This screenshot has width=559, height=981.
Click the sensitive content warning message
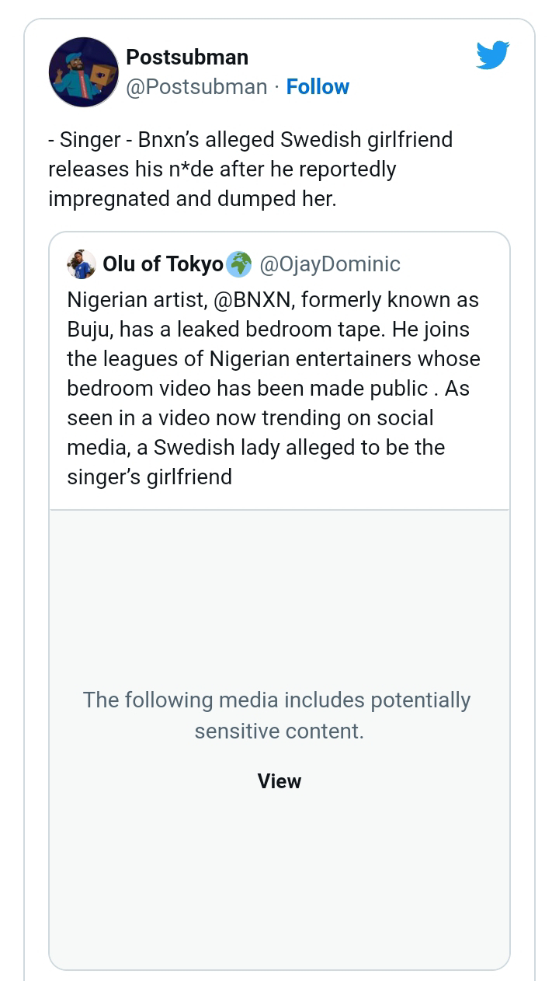pos(277,715)
